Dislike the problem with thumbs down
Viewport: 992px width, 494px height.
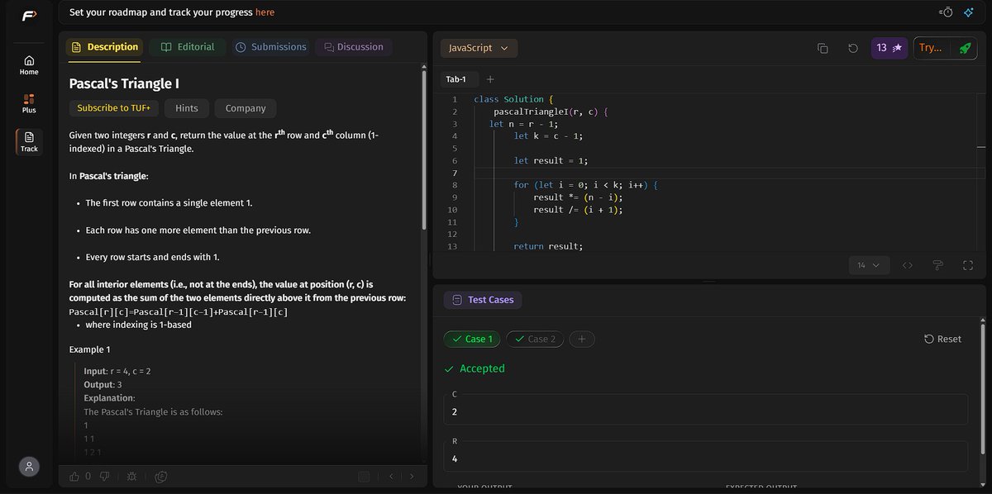(105, 476)
